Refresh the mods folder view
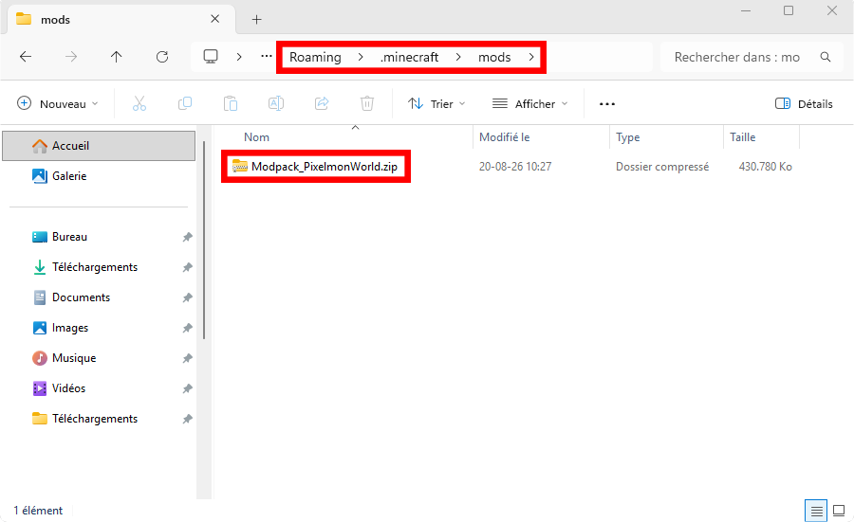 point(162,57)
